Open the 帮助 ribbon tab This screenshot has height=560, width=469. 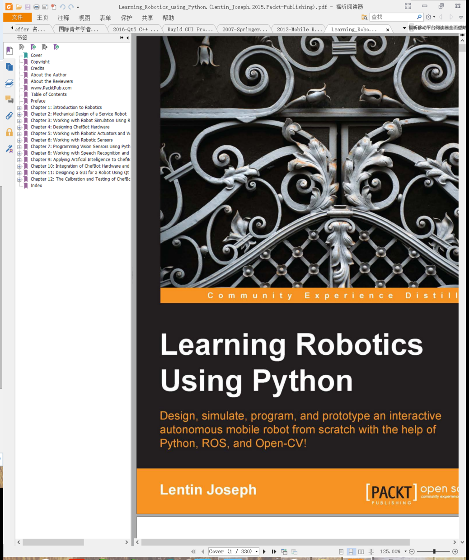coord(168,18)
